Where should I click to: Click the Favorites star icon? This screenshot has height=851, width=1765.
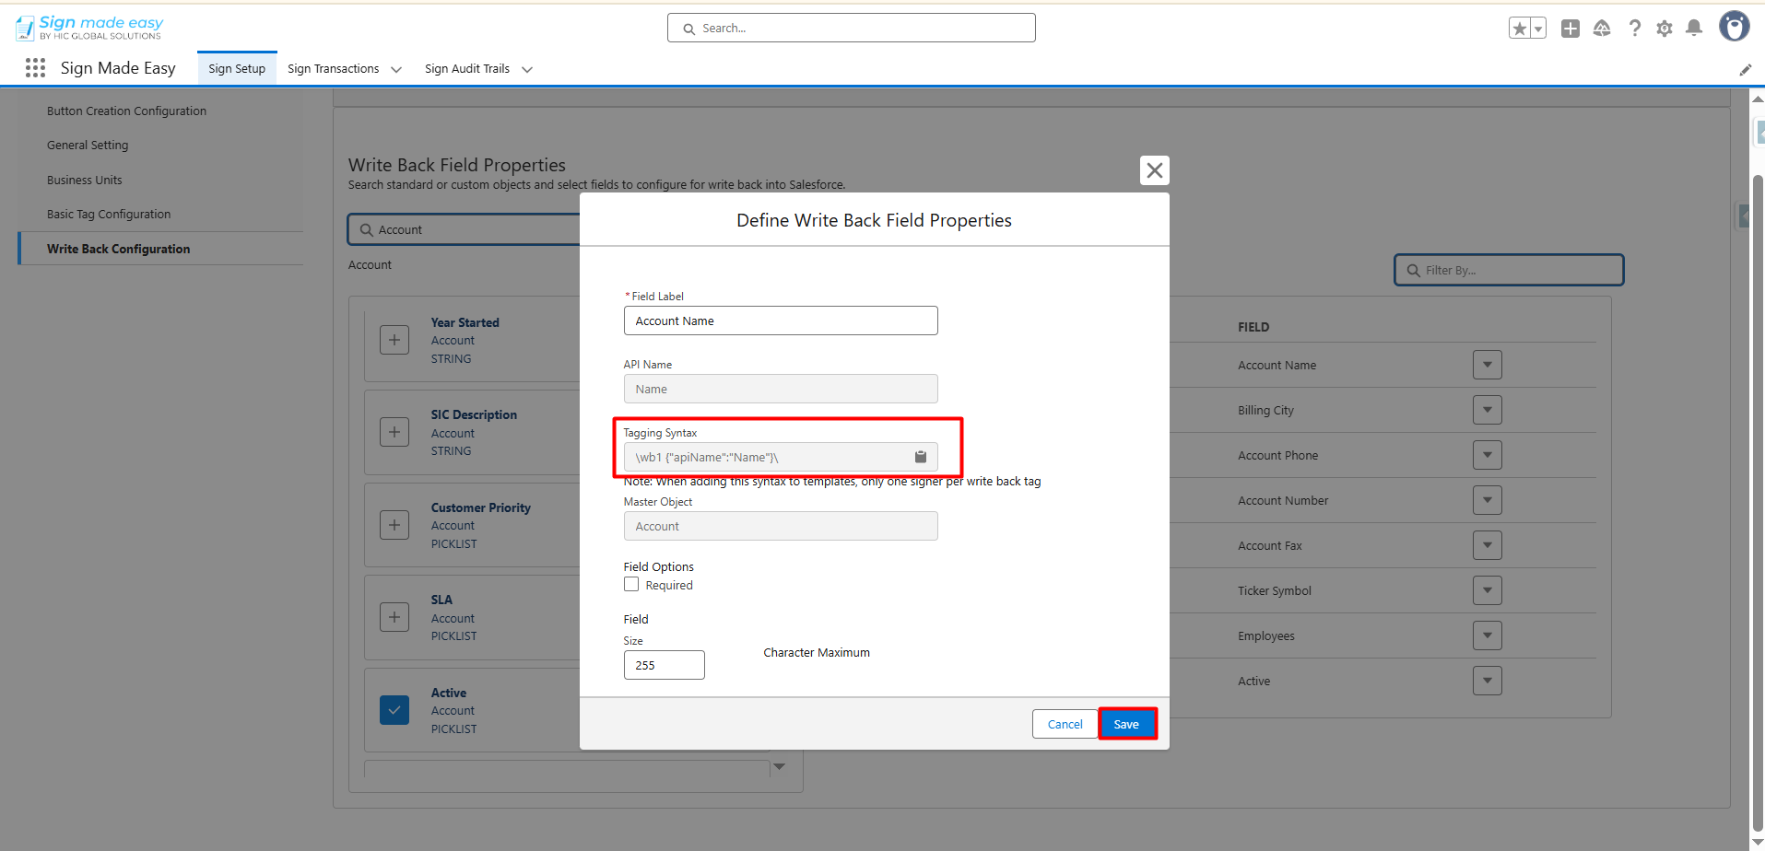click(1519, 29)
